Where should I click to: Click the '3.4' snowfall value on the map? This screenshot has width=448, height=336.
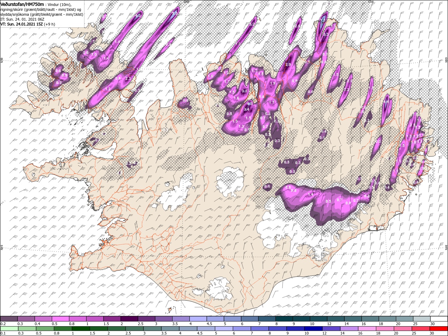pyautogui.click(x=246, y=109)
